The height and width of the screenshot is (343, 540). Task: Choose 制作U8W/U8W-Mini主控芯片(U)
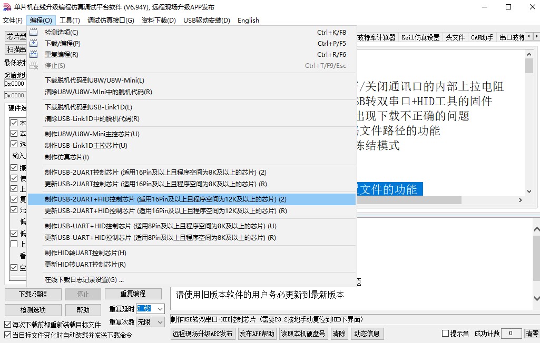191,134
